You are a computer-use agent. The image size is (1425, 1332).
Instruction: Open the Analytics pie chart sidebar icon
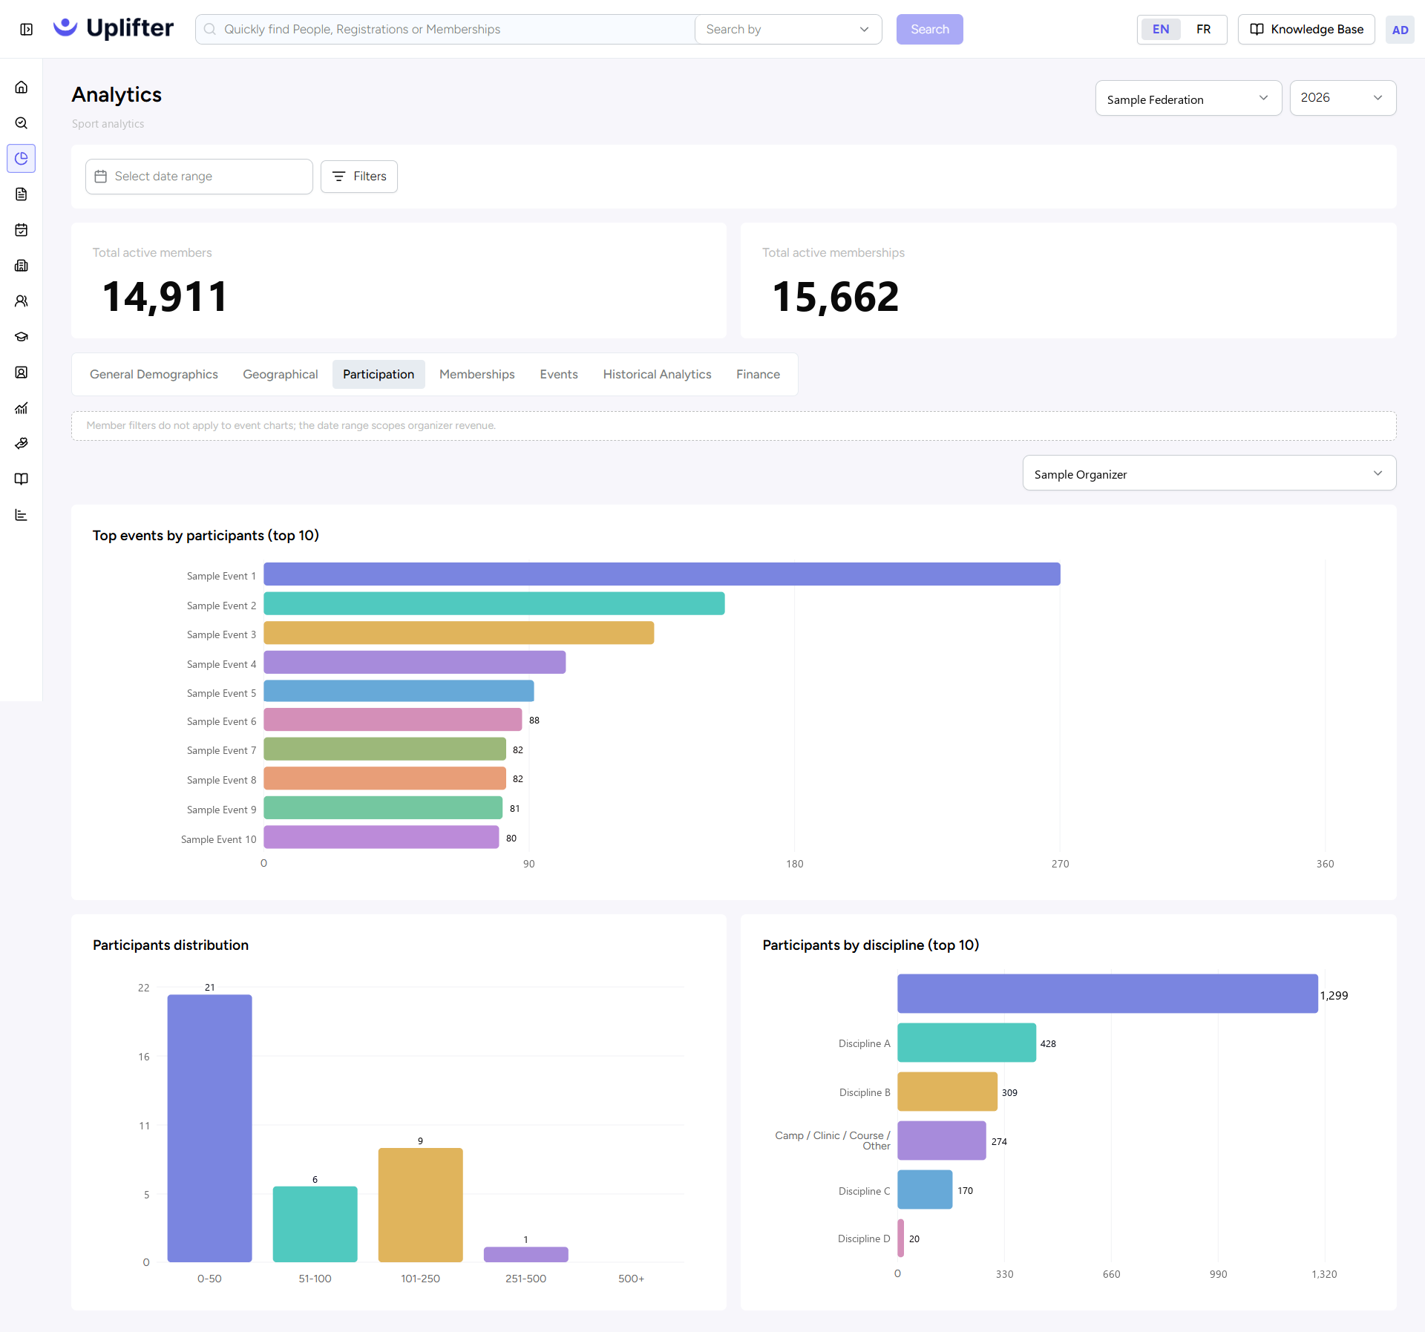(x=22, y=159)
